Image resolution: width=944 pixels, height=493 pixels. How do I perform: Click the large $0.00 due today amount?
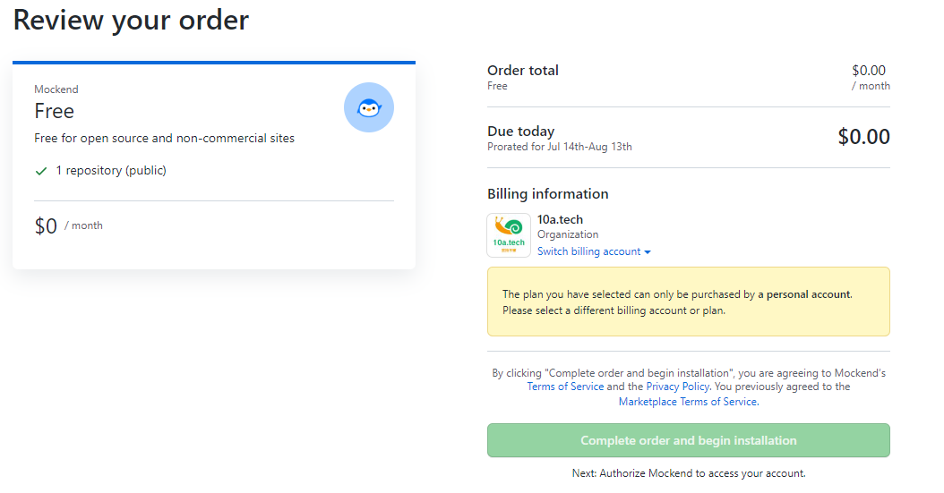[863, 137]
